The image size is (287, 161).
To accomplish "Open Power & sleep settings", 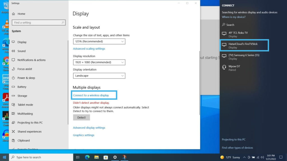I will click(x=26, y=78).
